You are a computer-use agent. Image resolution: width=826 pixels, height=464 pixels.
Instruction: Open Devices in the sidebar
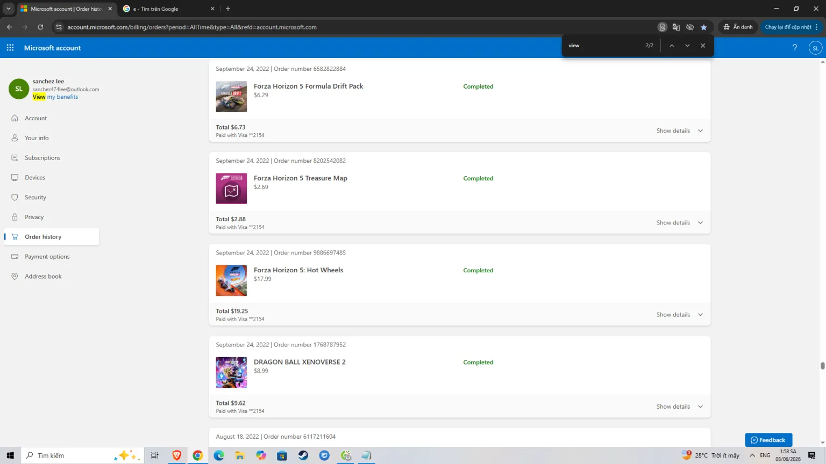pyautogui.click(x=52, y=178)
